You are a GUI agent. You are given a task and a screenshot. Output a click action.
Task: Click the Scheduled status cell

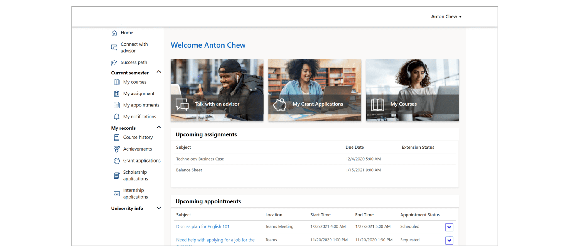pos(409,226)
